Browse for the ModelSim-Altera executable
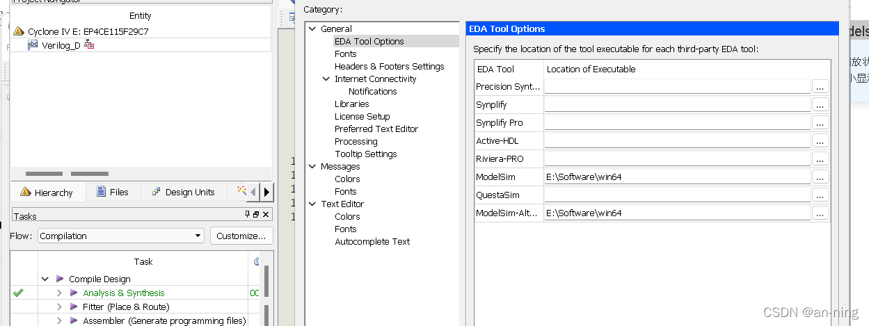The image size is (869, 326). point(821,213)
